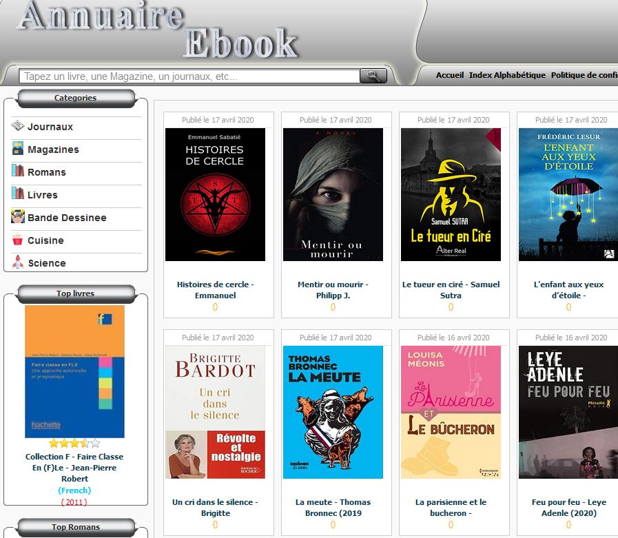Open the Cuisine category link

(x=45, y=240)
